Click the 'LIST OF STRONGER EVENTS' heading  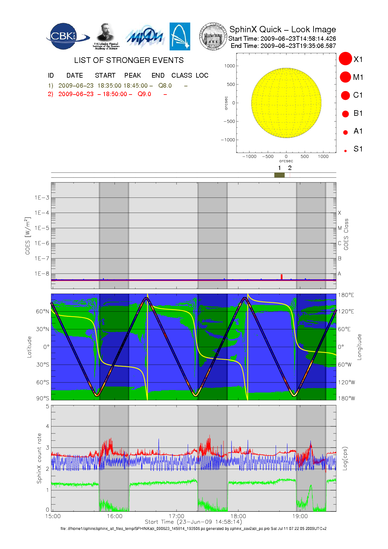point(129,60)
